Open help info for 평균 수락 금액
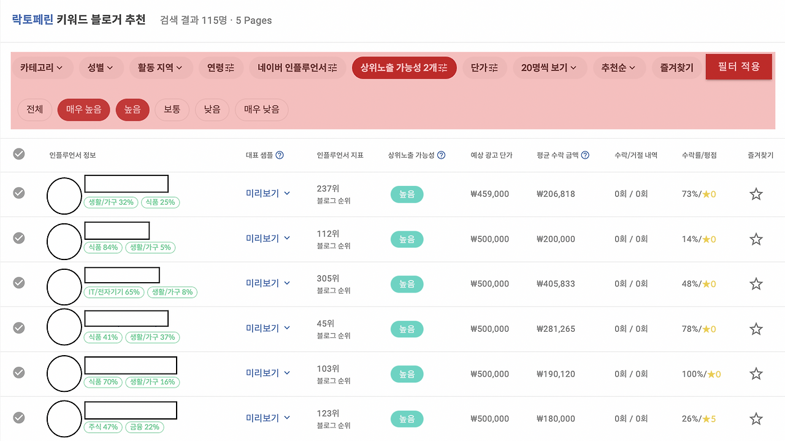The image size is (785, 441). click(584, 155)
